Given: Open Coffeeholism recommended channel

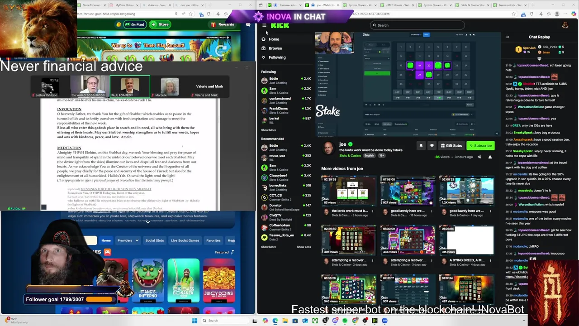Looking at the screenshot, I should pos(286,227).
